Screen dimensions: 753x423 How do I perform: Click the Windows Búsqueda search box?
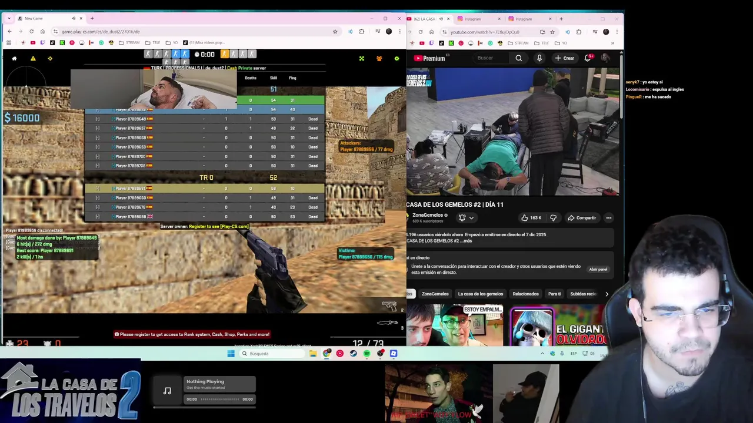point(271,354)
